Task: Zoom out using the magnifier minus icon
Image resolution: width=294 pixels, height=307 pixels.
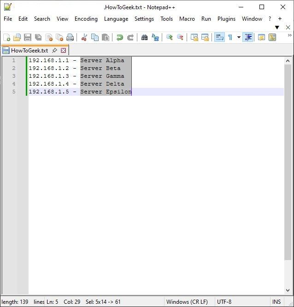Action: (x=180, y=37)
